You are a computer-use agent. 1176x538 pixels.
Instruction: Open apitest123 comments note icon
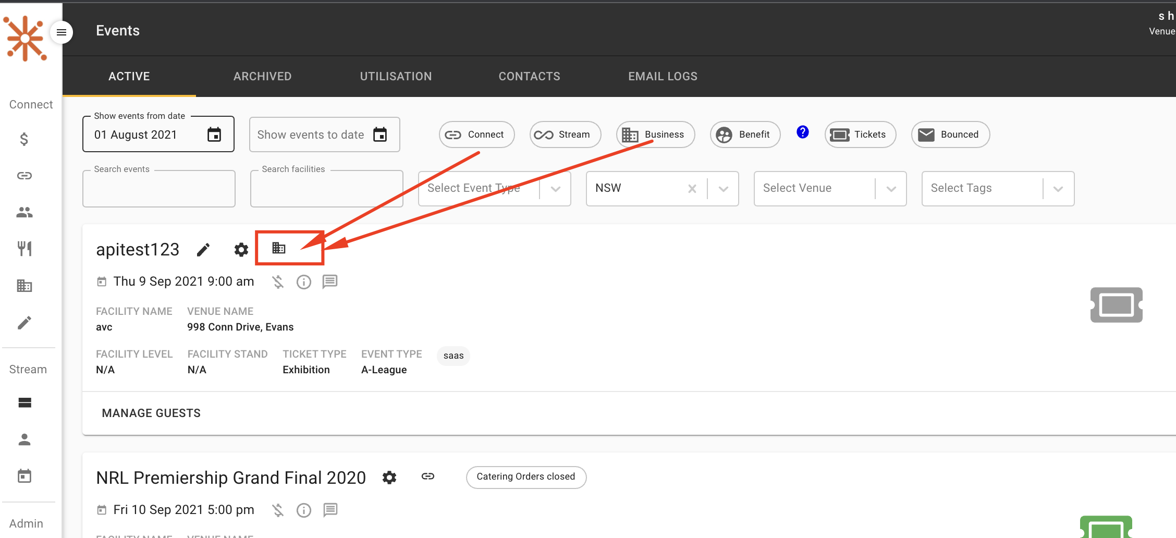tap(330, 282)
